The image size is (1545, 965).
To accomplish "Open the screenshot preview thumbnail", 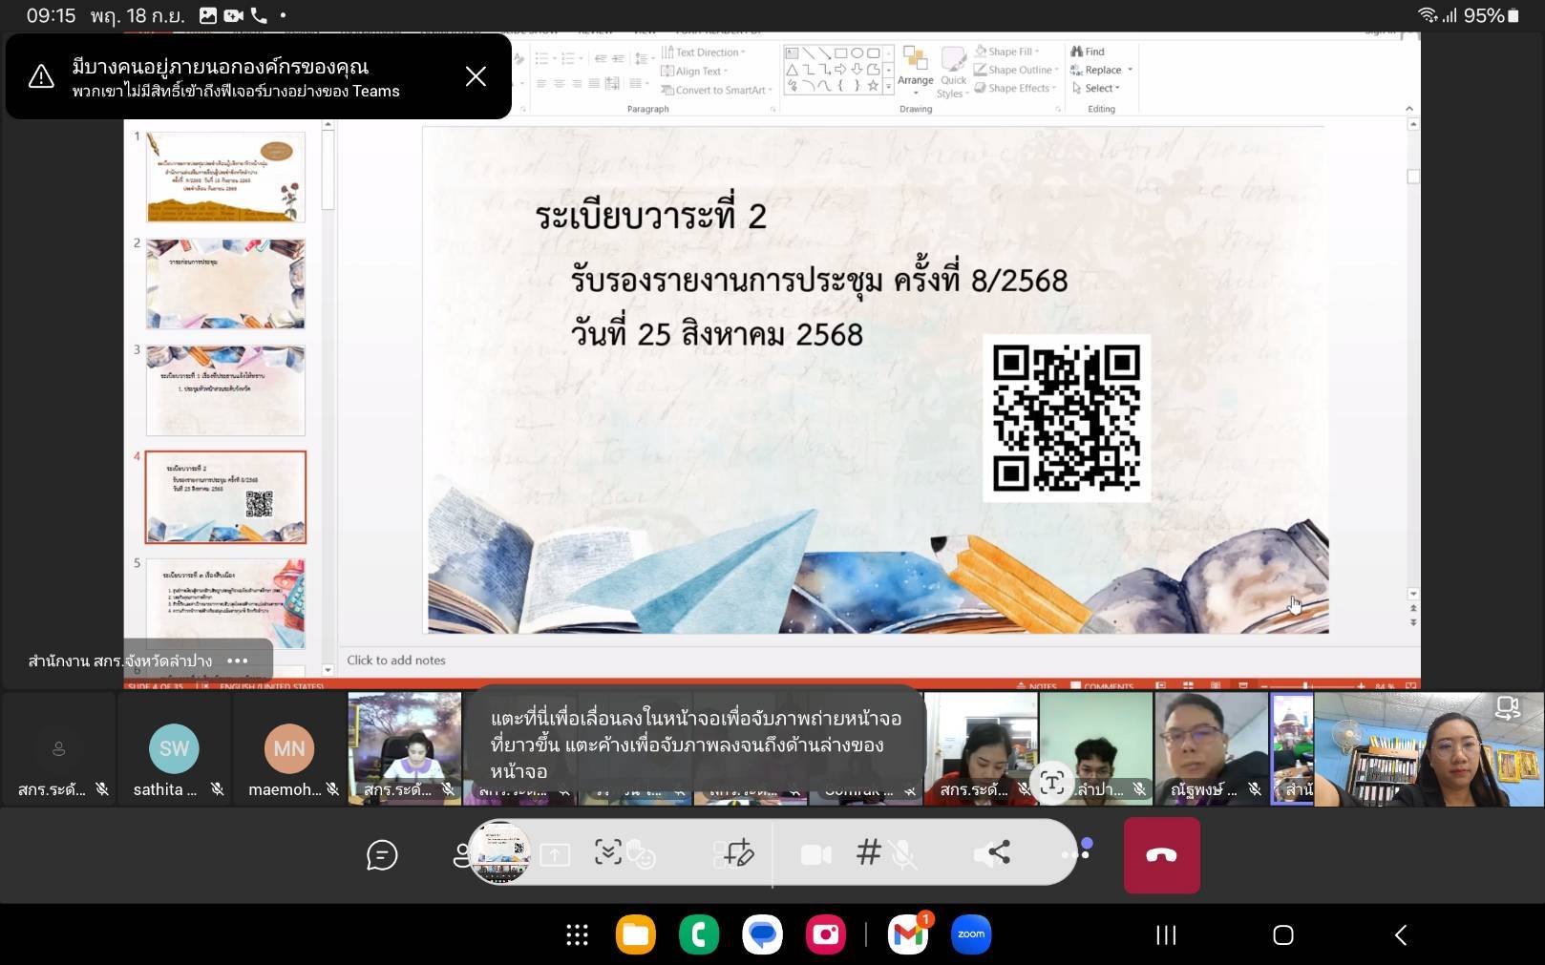I will click(499, 851).
